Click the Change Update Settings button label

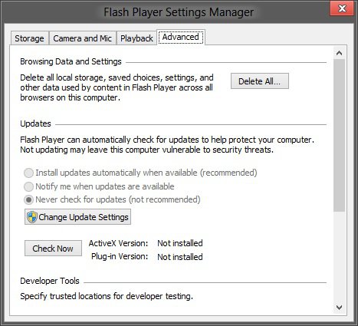[84, 217]
